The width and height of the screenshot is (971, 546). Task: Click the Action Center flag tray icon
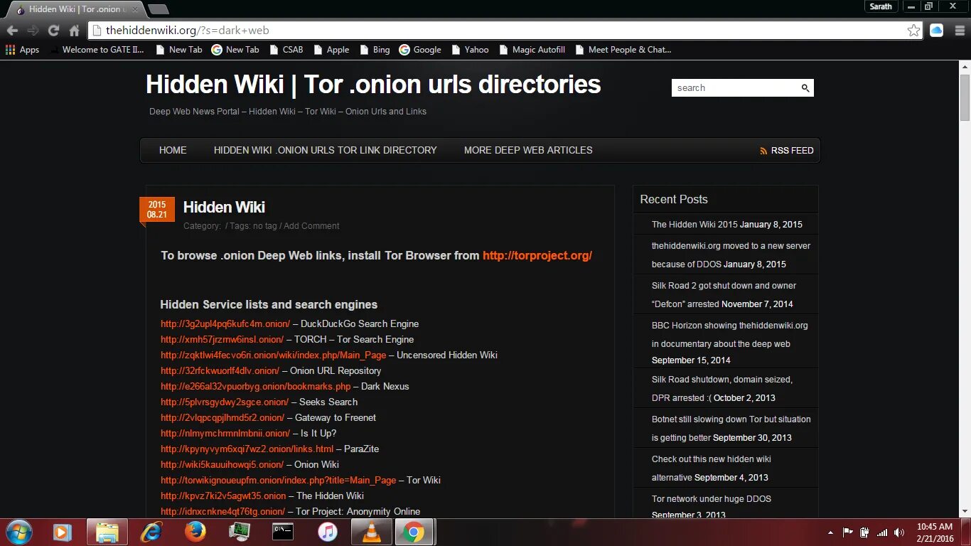tap(848, 532)
